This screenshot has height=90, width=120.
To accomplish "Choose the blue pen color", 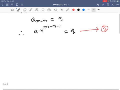I will [x=83, y=10].
